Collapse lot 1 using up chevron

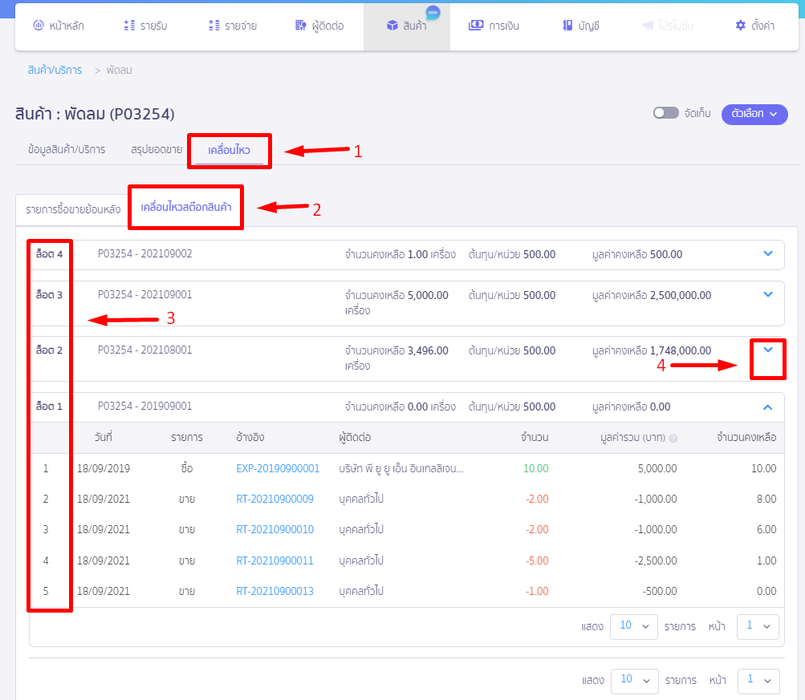tap(768, 407)
